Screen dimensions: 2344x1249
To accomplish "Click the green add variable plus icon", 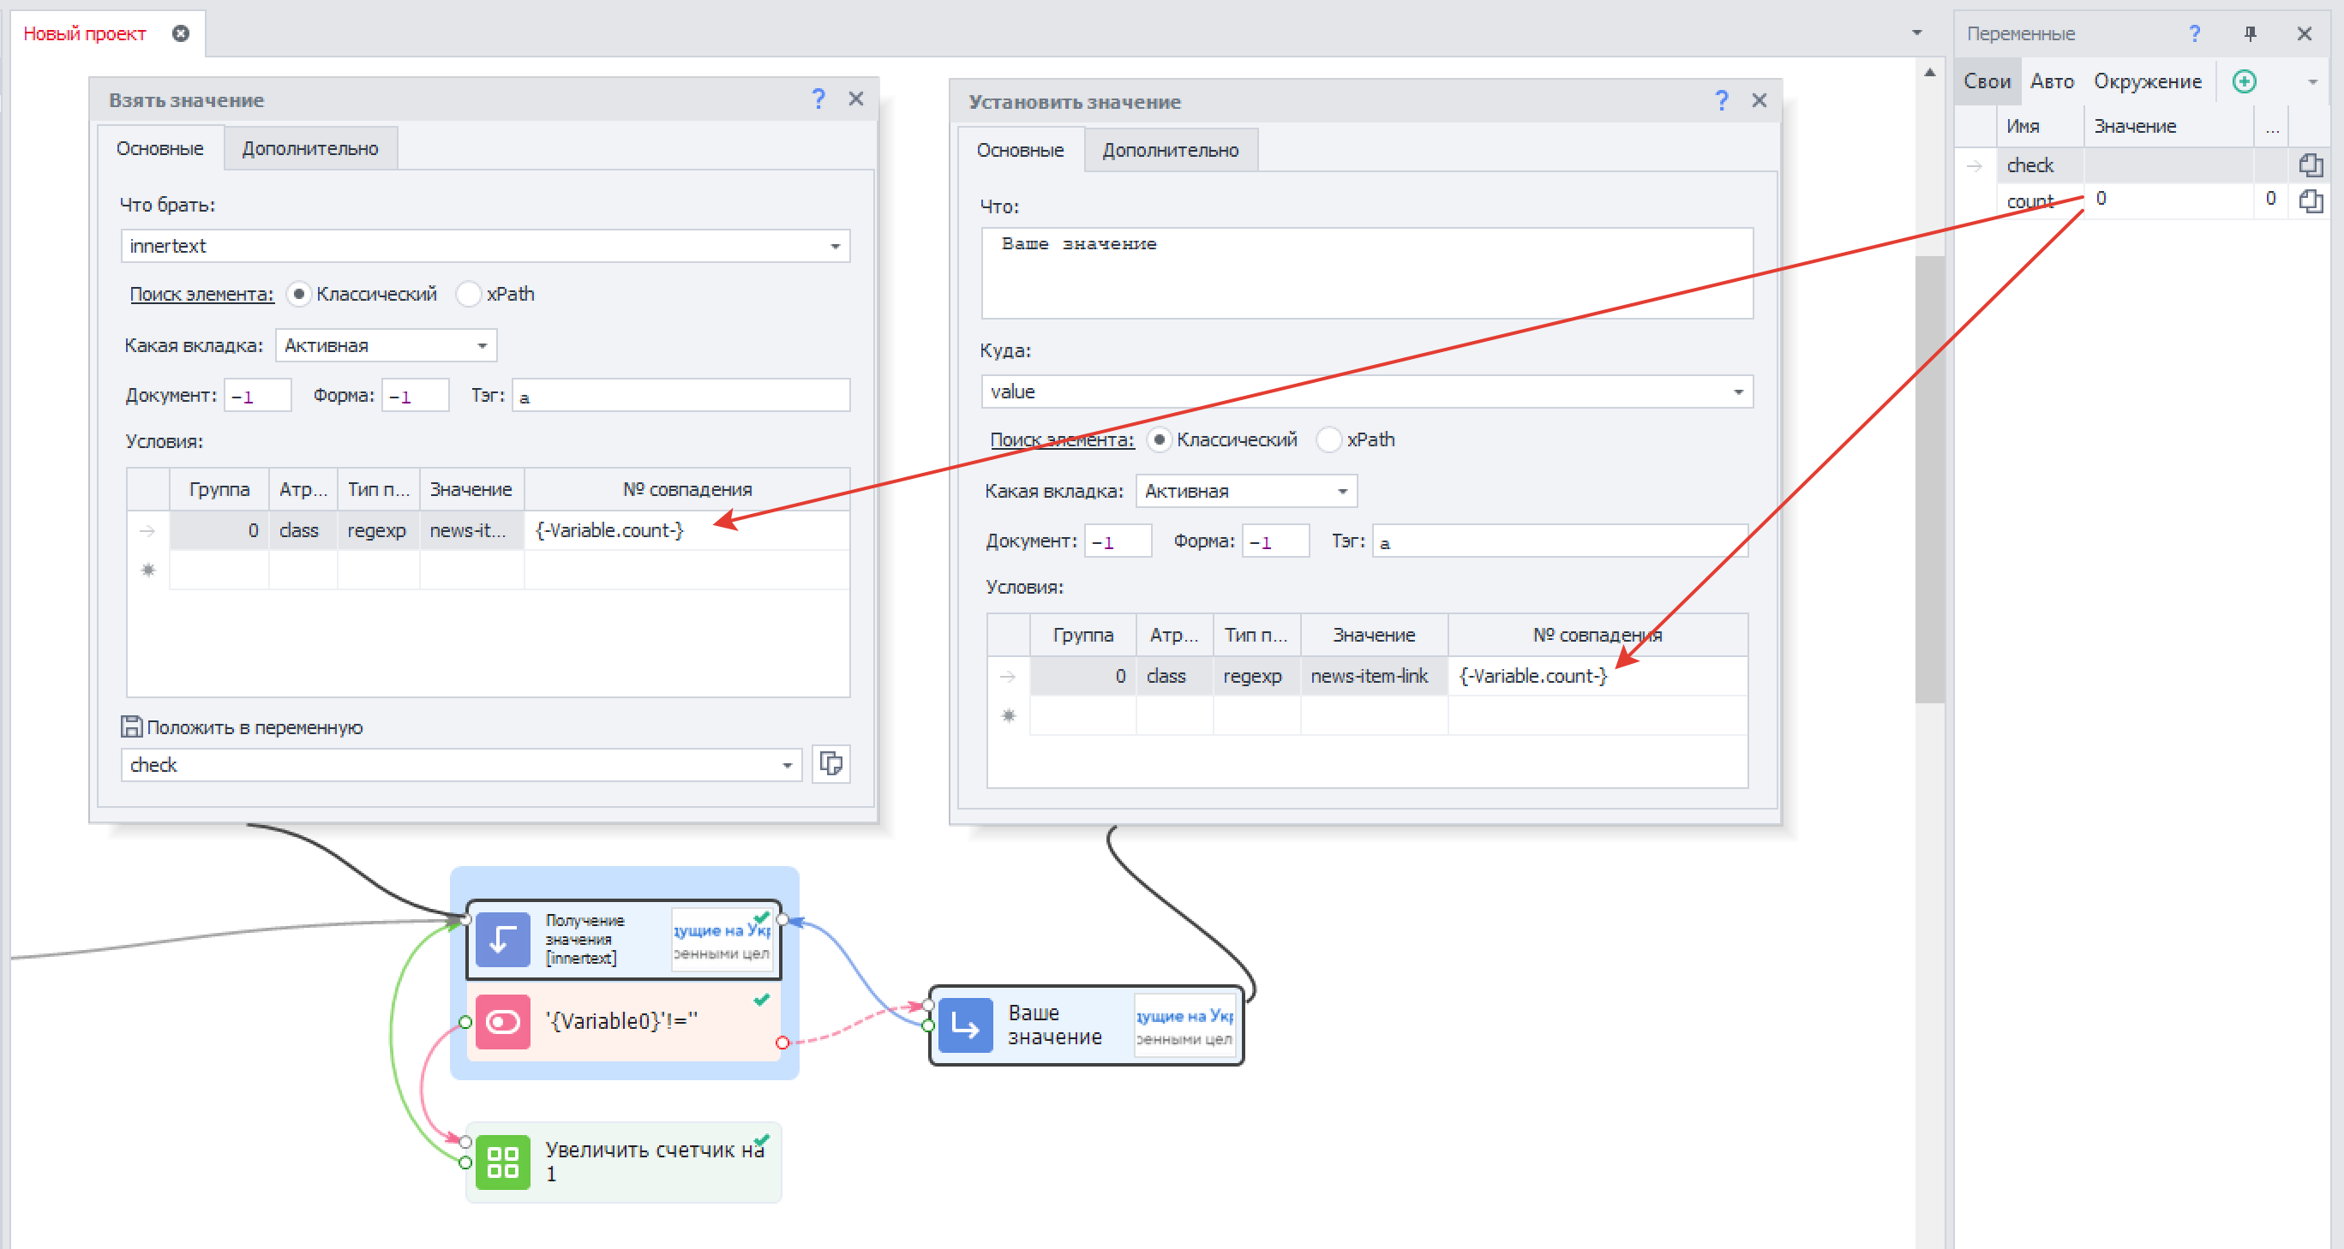I will 2244,82.
